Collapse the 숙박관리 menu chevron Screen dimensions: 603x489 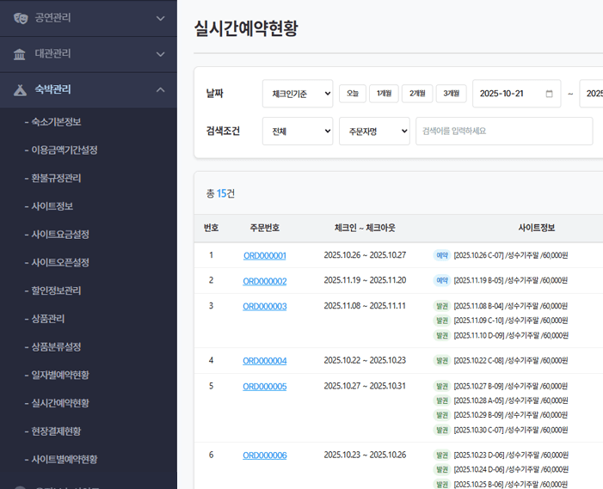160,89
